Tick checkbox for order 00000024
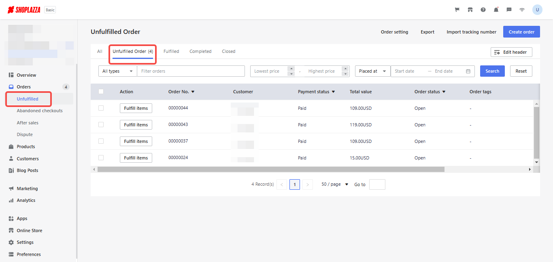This screenshot has width=553, height=262. click(101, 158)
